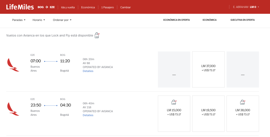The width and height of the screenshot is (270, 137).
Task: Click the AV 218 flight number
Action: pos(87,107)
